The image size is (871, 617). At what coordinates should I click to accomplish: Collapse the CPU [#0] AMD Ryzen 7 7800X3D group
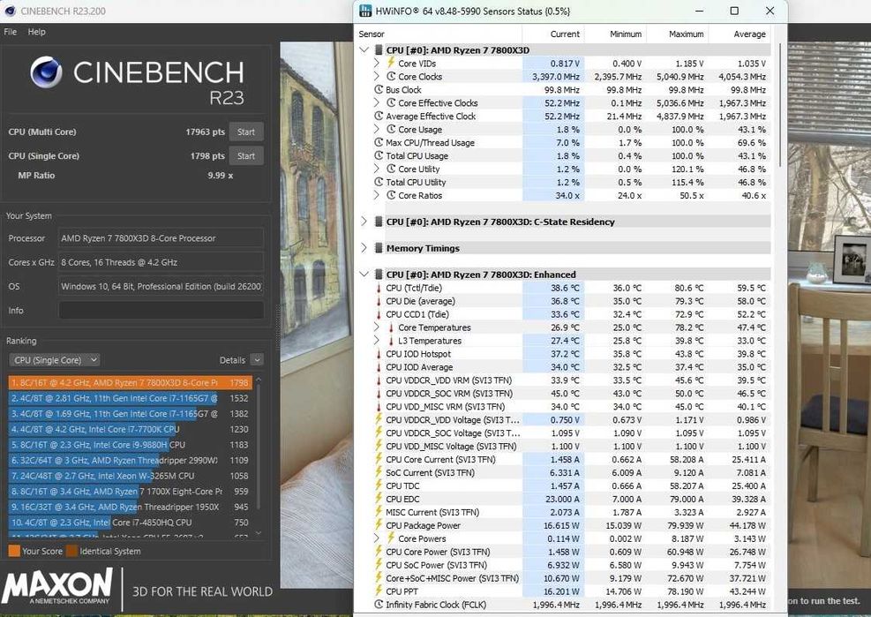(x=364, y=50)
